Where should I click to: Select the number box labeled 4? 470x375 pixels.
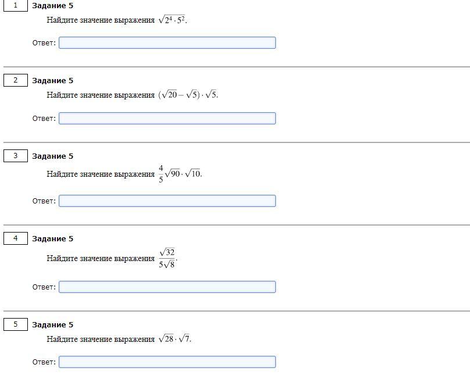[x=16, y=238]
